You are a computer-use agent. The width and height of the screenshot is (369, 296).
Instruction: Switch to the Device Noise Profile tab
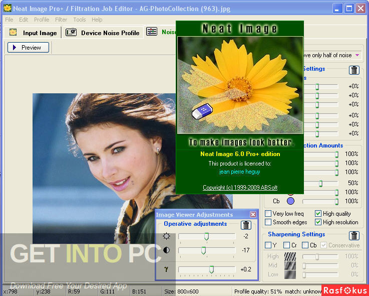[x=103, y=33]
